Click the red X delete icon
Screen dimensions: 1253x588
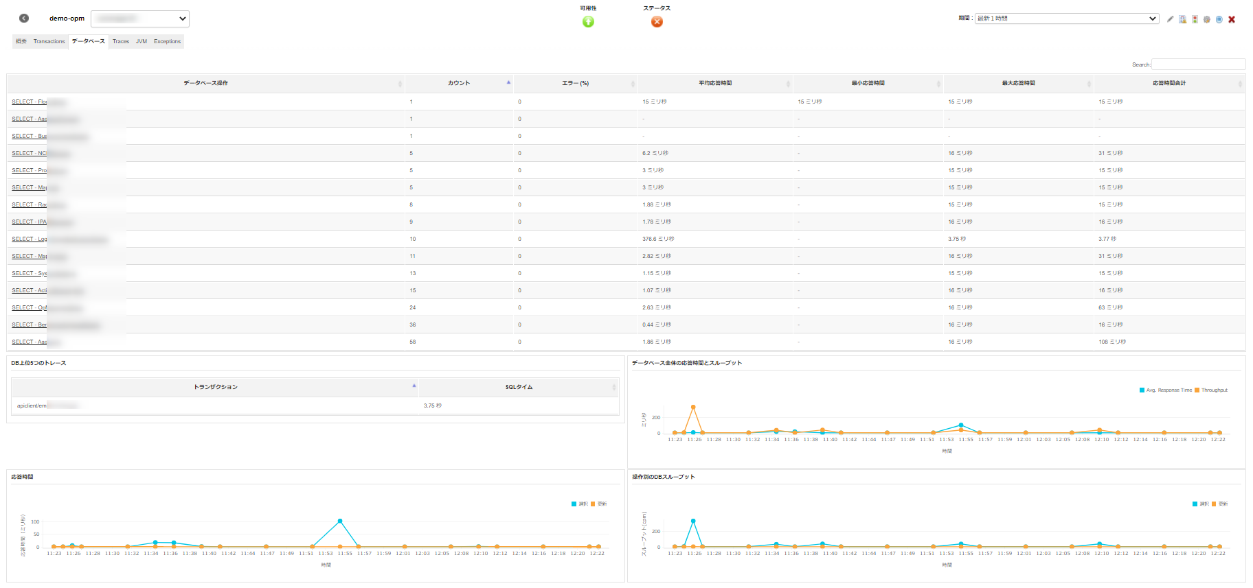pos(1232,19)
